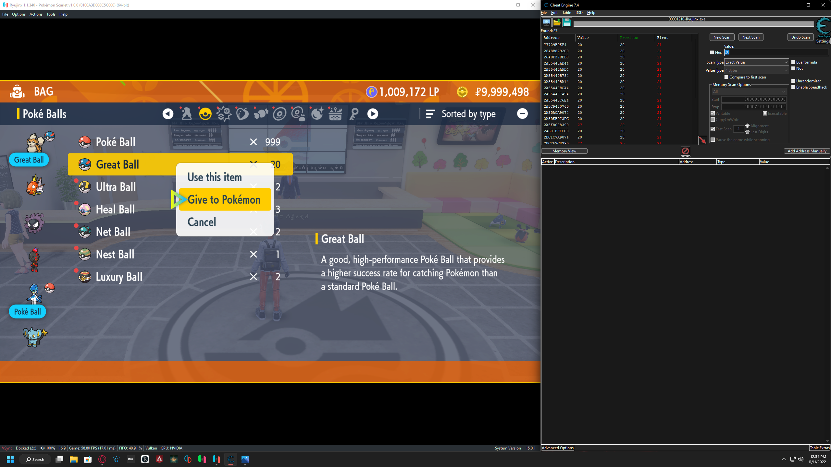Open the Cheat Engine process list icon
This screenshot has width=831, height=467.
547,22
